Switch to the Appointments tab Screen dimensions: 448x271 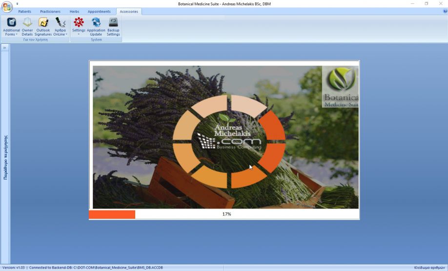tap(99, 11)
